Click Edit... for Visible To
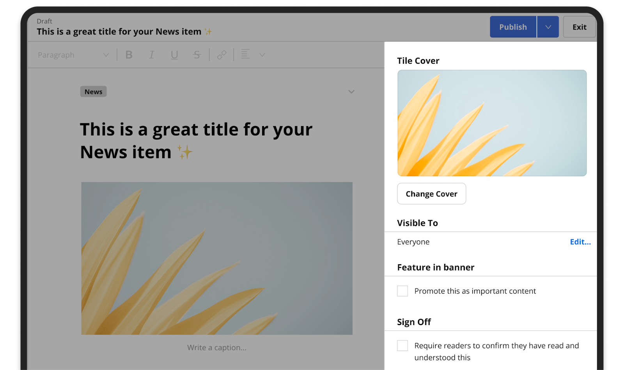This screenshot has height=370, width=624. (x=580, y=242)
